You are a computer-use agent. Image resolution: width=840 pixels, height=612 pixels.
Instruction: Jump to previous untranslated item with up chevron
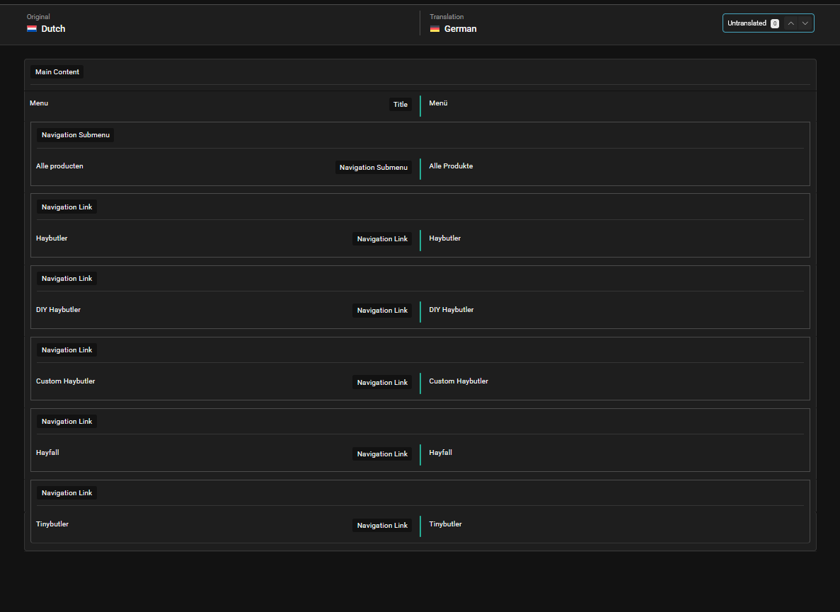pyautogui.click(x=790, y=23)
